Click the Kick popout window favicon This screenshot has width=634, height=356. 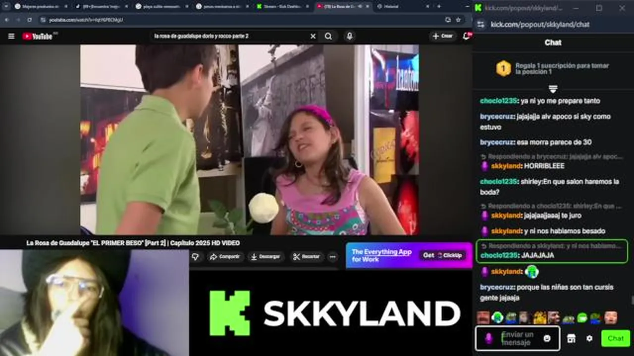tap(478, 8)
